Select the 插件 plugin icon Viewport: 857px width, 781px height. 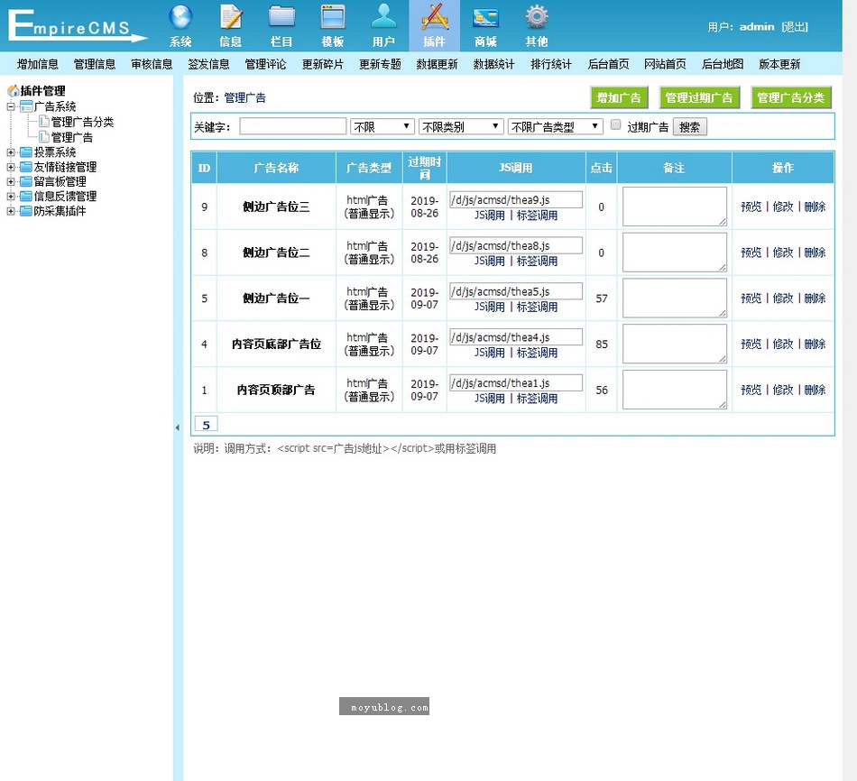point(435,17)
